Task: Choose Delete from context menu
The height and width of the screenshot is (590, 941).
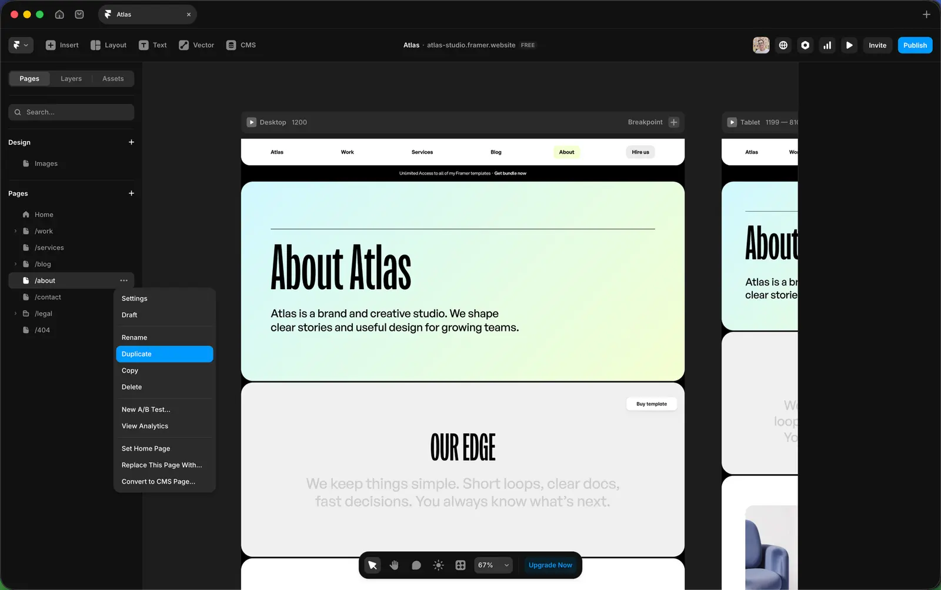Action: click(x=165, y=387)
